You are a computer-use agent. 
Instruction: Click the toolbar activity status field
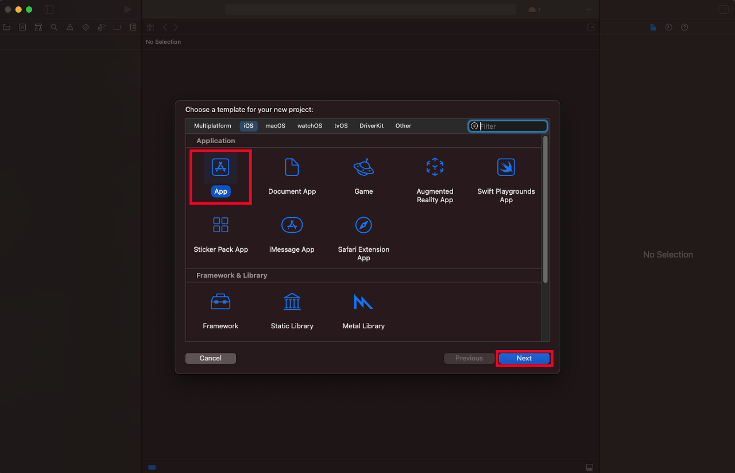point(370,10)
